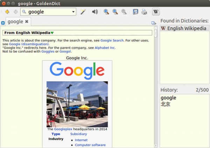Add a new tab with plus icon
This screenshot has width=210, height=148.
pos(3,23)
